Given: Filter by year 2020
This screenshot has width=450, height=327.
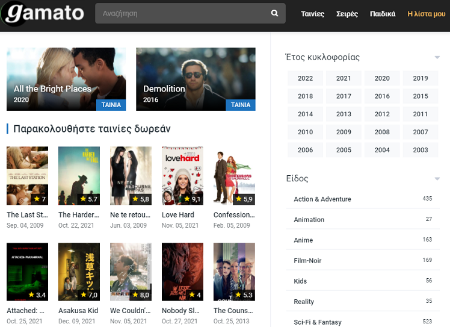Looking at the screenshot, I should (382, 78).
